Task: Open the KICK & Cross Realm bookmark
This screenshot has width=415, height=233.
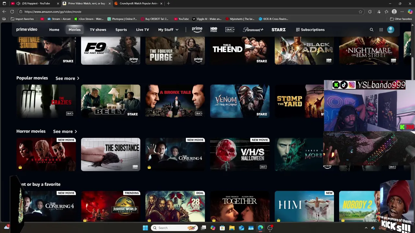Action: [273, 19]
